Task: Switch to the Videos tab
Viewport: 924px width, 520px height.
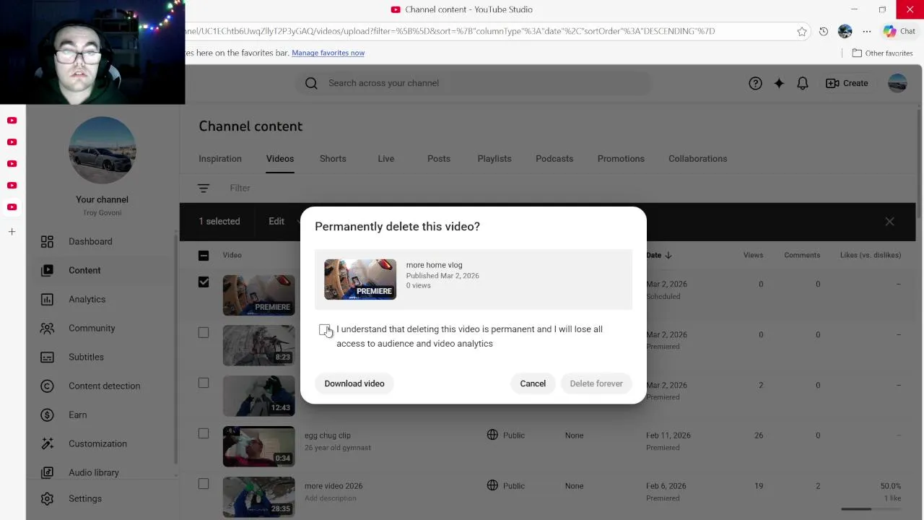Action: (280, 159)
